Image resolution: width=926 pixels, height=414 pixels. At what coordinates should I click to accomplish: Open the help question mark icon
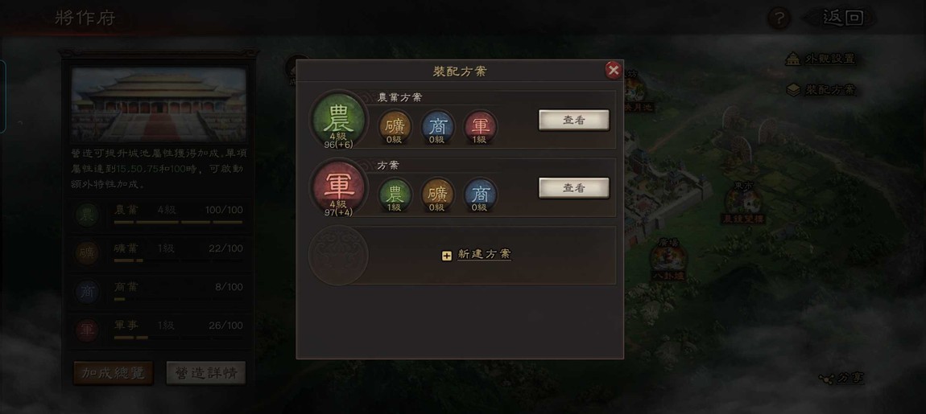(x=779, y=18)
